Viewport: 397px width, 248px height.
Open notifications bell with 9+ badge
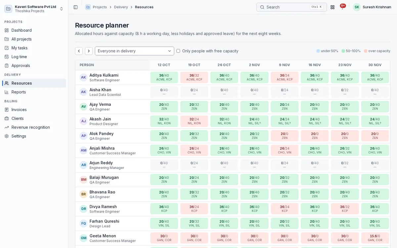coord(342,7)
